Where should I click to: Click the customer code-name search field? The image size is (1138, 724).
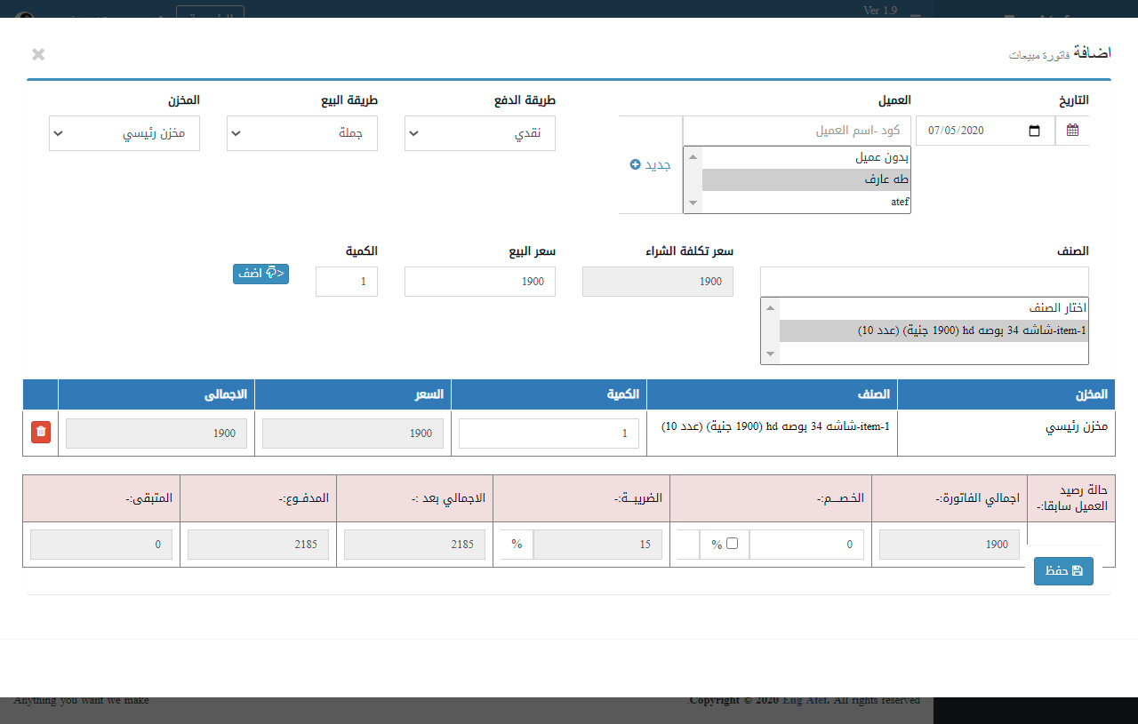(x=797, y=131)
